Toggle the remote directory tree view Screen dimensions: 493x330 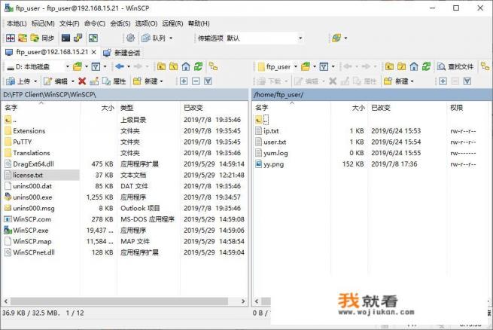(485, 66)
